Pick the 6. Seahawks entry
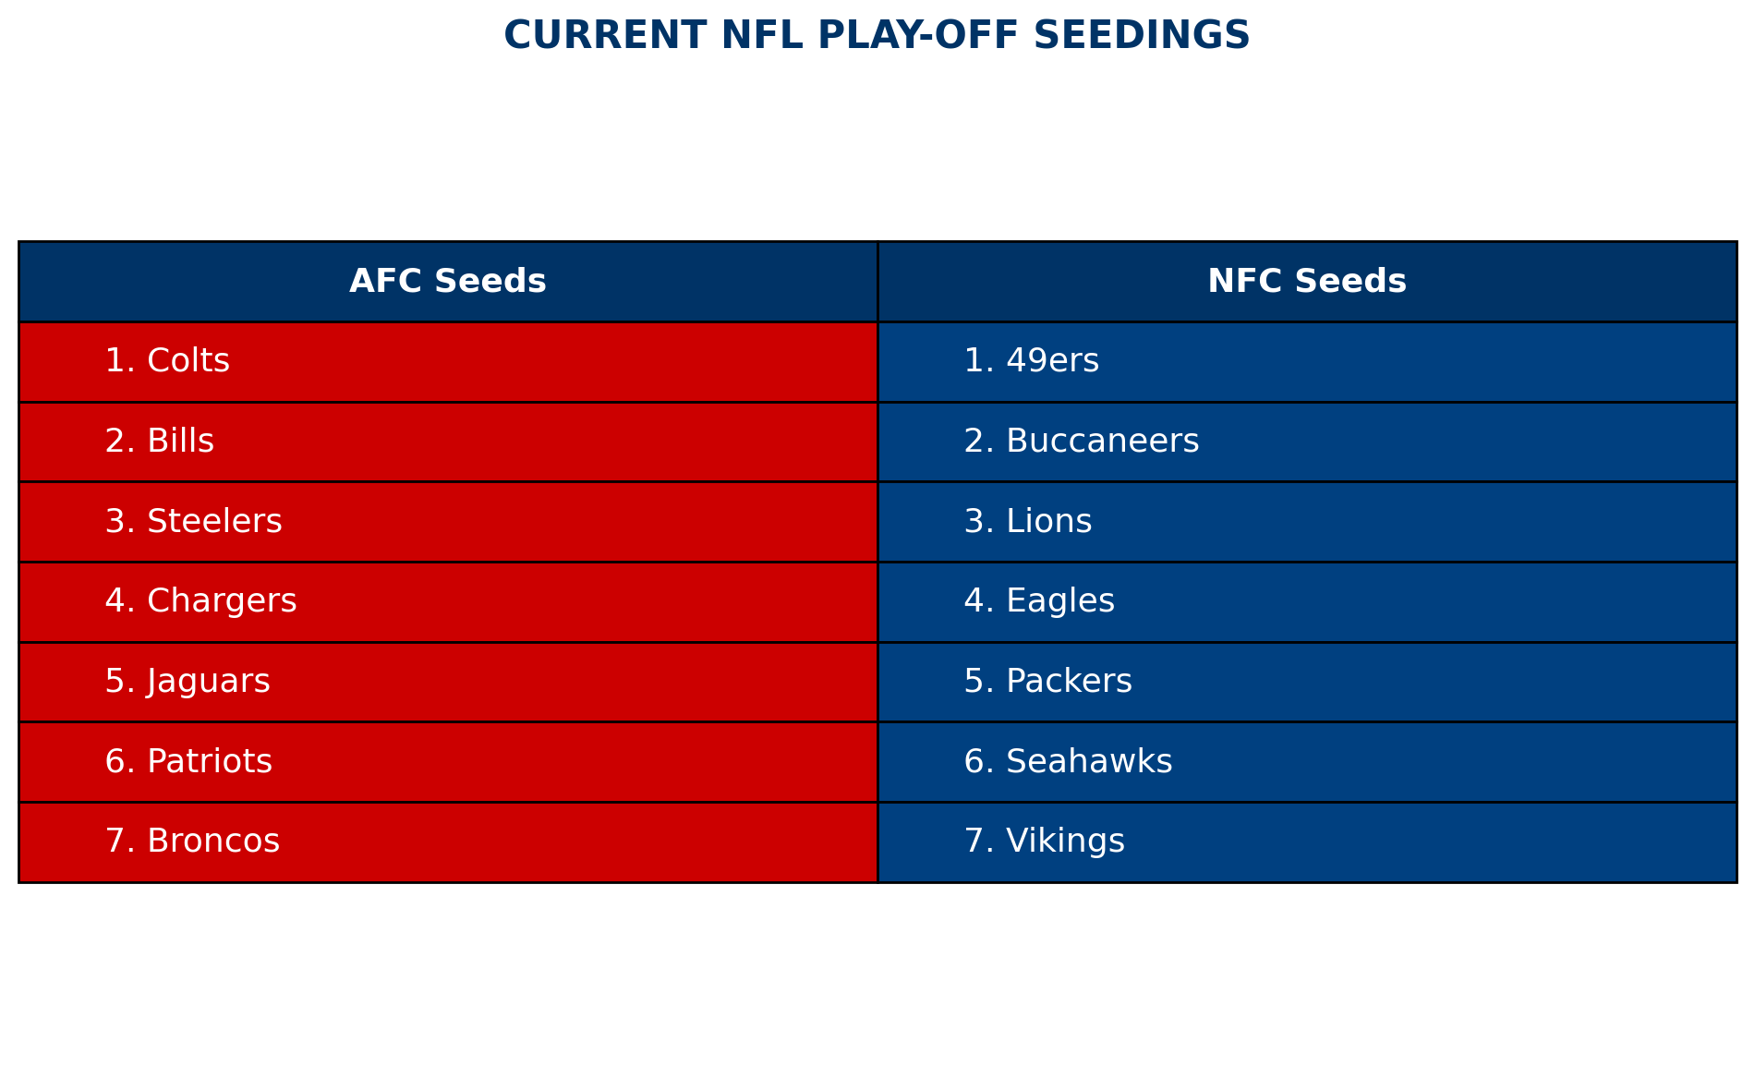This screenshot has height=1078, width=1755. pos(1069,762)
